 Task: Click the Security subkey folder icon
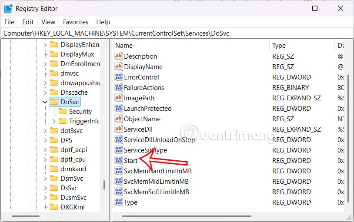(62, 112)
